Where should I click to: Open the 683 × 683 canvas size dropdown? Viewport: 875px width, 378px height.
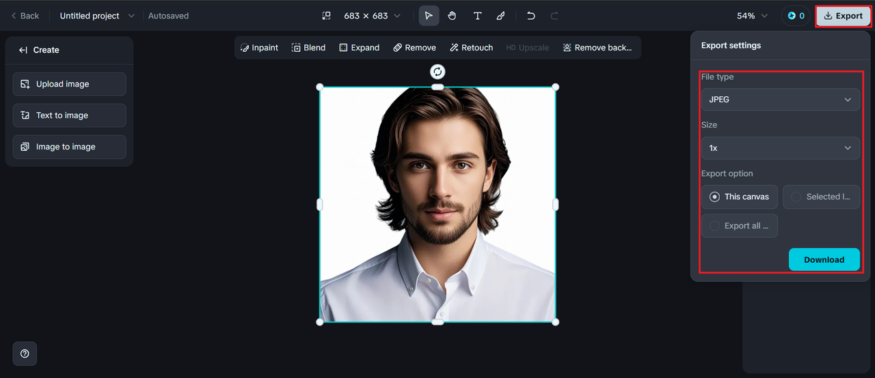372,16
